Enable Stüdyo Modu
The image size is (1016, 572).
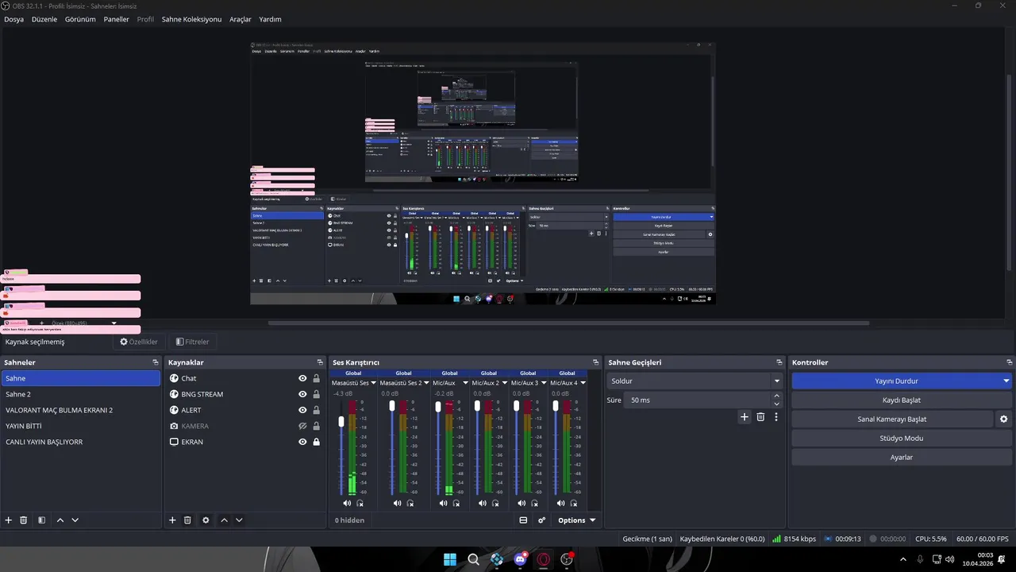[x=901, y=439]
